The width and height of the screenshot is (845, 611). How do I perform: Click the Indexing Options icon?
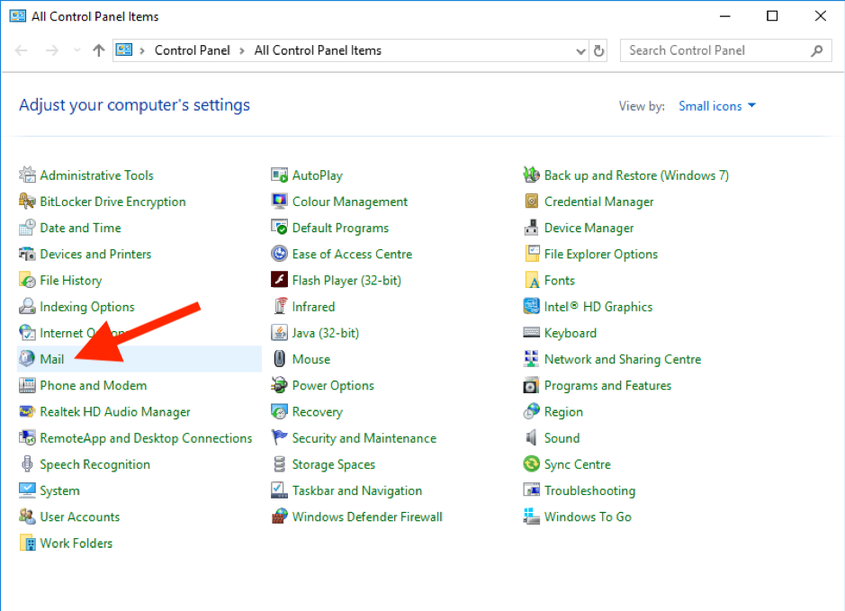27,307
